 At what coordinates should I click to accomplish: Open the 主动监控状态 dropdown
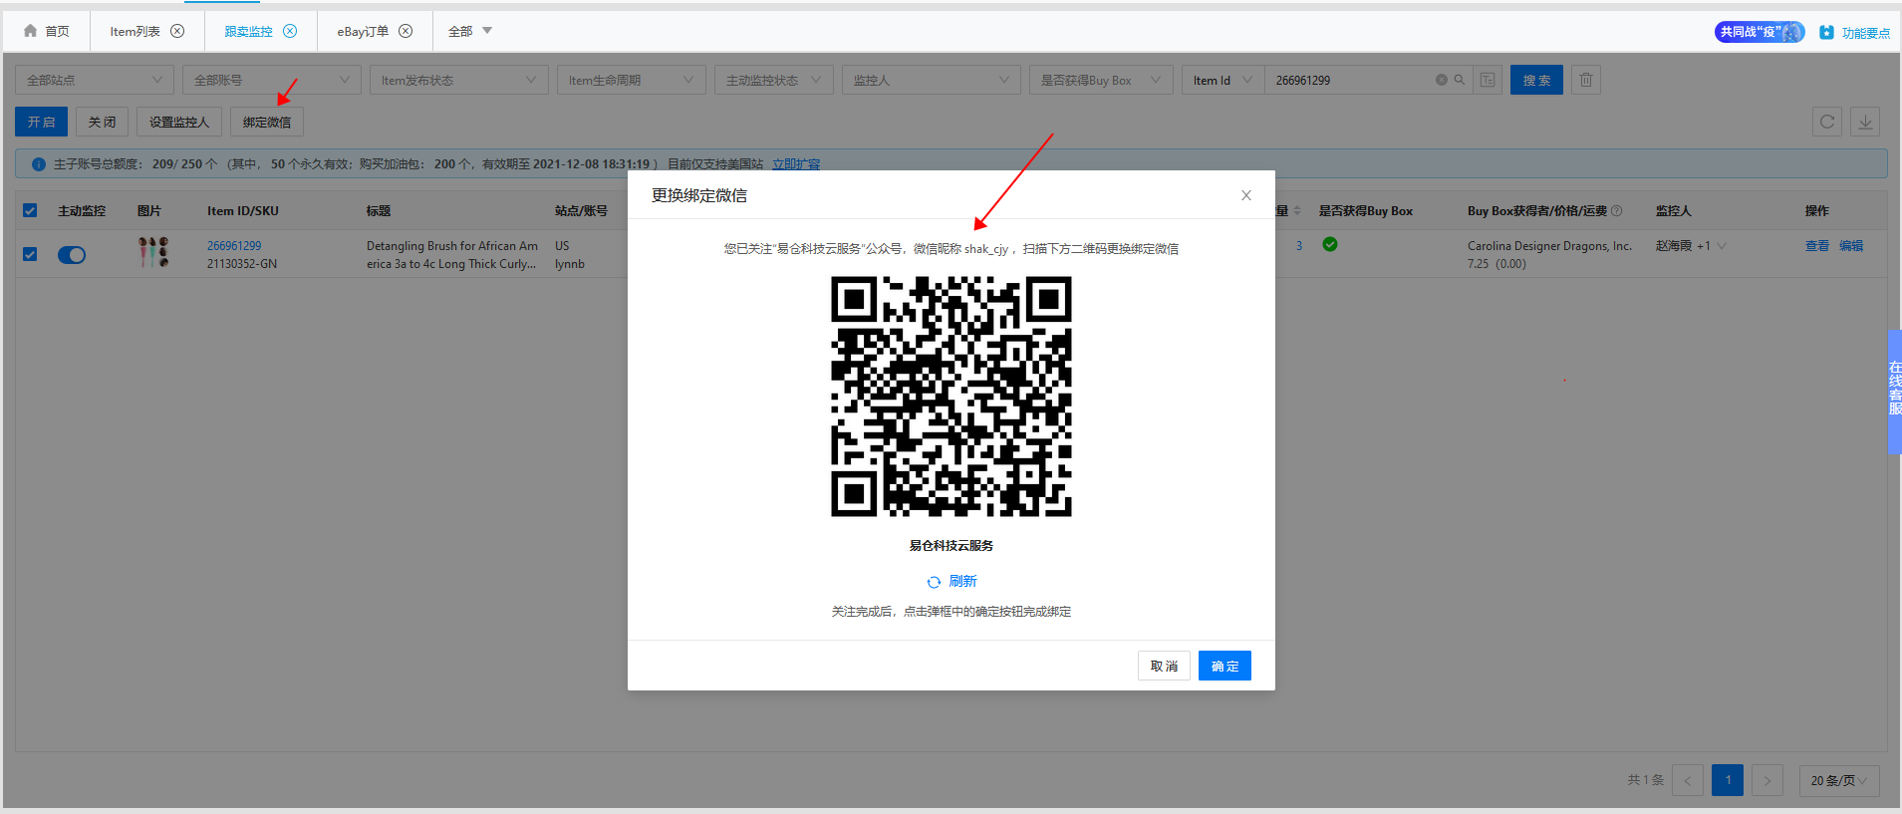(x=774, y=80)
